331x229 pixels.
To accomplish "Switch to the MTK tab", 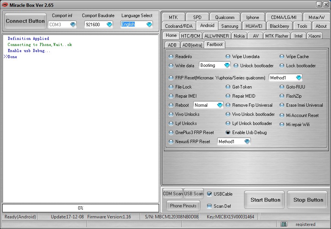I will (173, 17).
